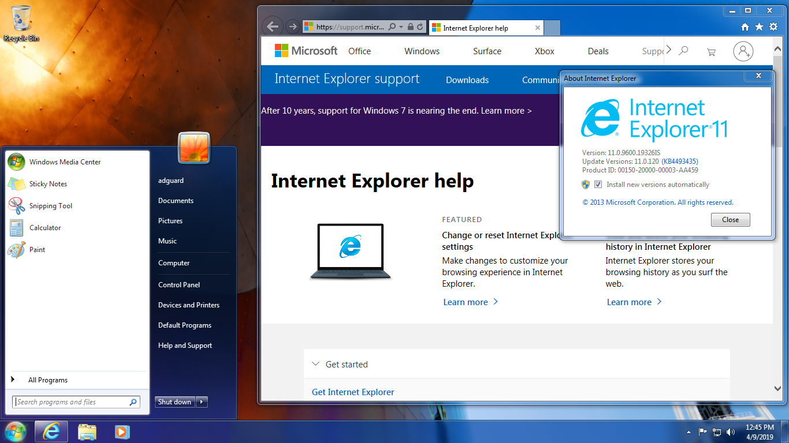This screenshot has height=443, width=789.
Task: Open the shopping cart icon
Action: (x=711, y=51)
